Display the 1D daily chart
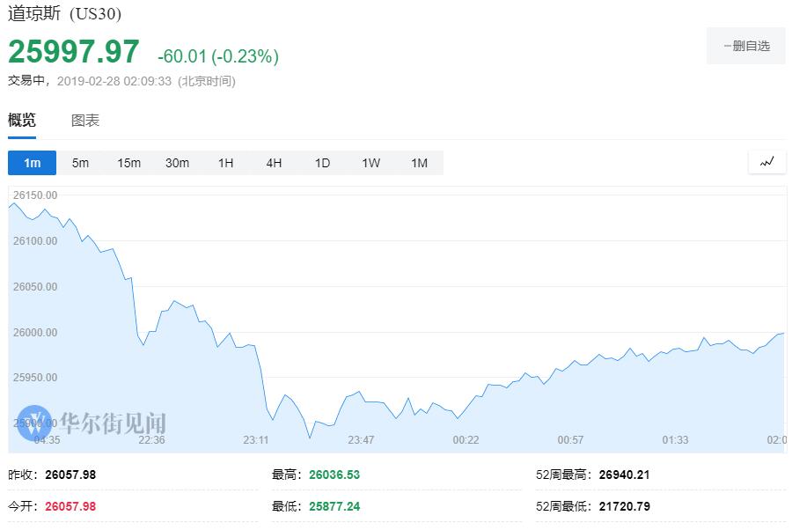 (322, 163)
